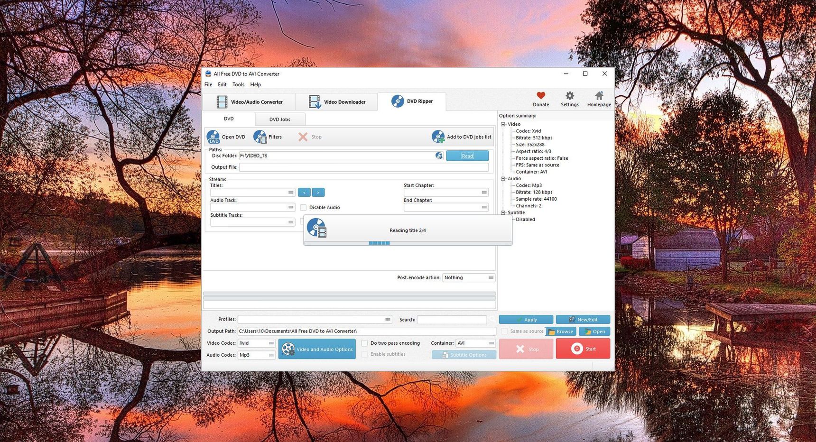Image resolution: width=816 pixels, height=442 pixels.
Task: Open the Tools menu
Action: [238, 84]
